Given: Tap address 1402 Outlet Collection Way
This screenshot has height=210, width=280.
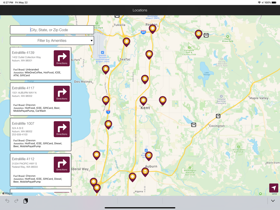Looking at the screenshot, I should pos(26,57).
